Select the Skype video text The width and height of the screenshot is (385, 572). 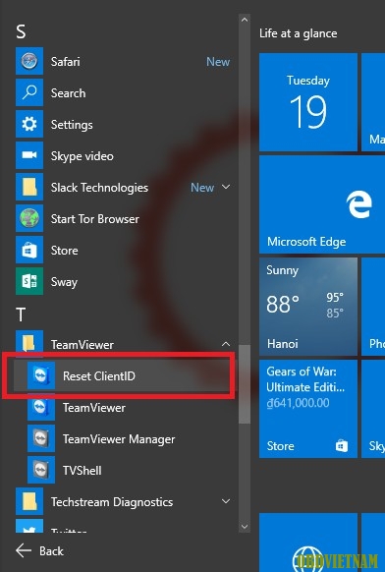(x=82, y=156)
